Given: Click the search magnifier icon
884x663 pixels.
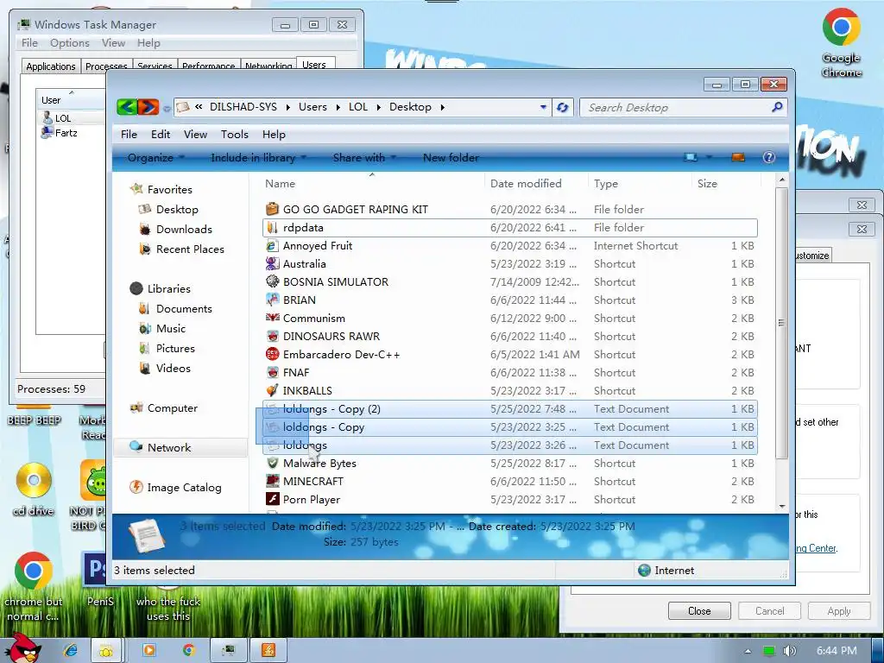Looking at the screenshot, I should point(777,106).
